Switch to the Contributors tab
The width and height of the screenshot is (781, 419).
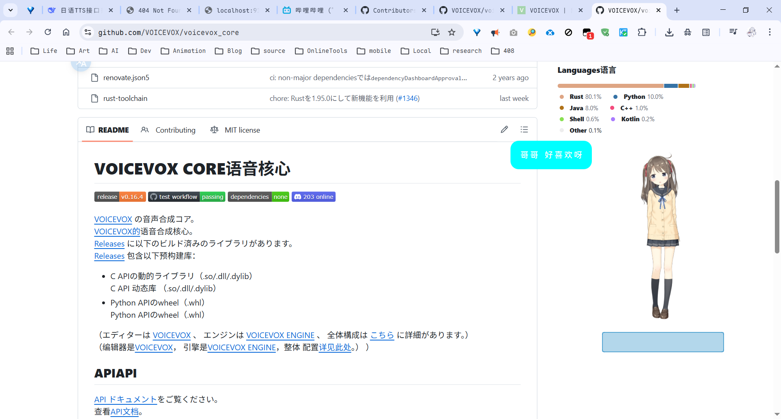(x=394, y=10)
